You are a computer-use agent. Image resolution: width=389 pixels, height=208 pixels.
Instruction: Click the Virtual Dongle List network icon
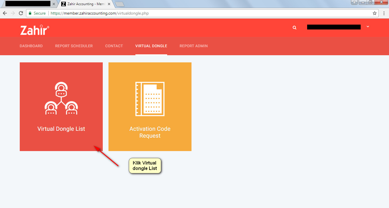61,98
